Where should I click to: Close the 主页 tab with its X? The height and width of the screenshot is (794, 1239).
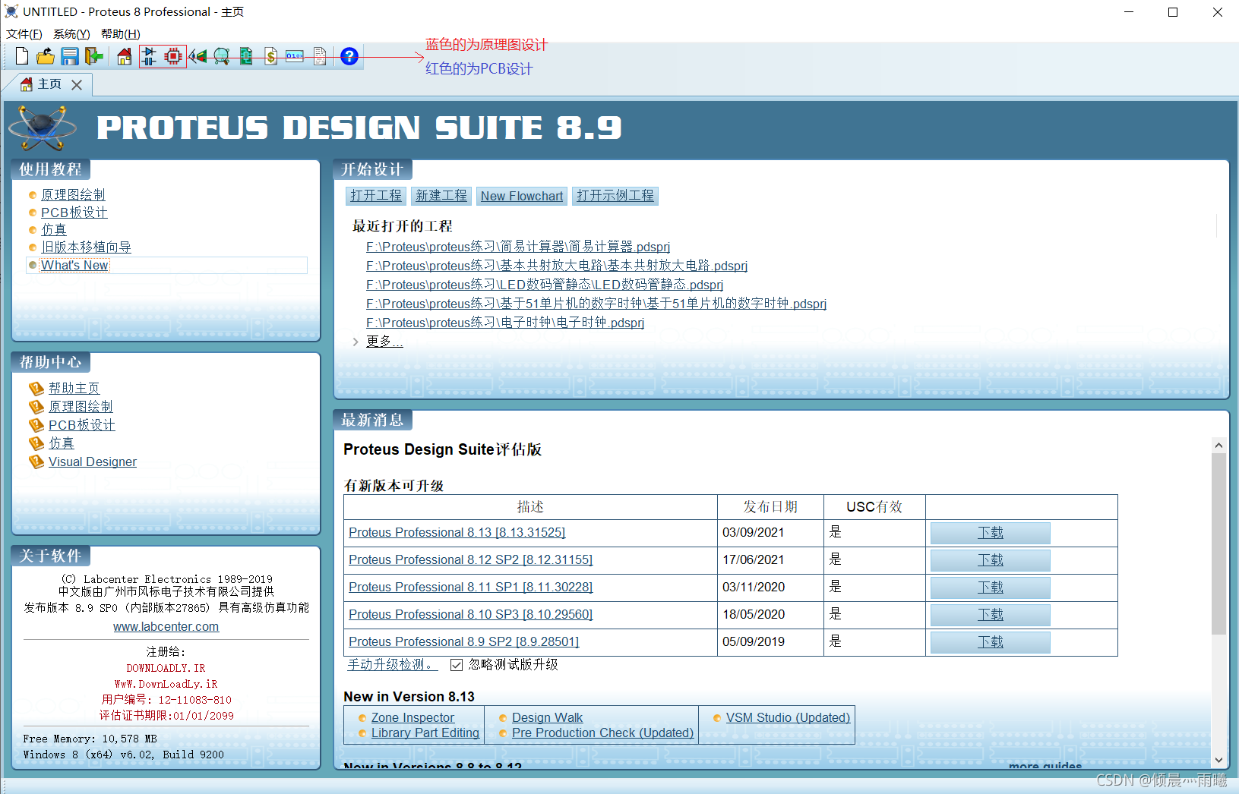[x=77, y=85]
